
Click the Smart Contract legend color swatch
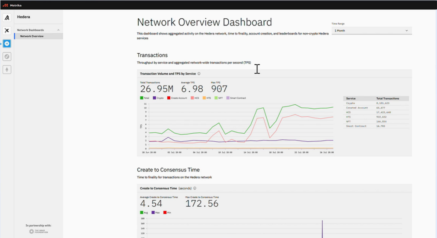(227, 98)
